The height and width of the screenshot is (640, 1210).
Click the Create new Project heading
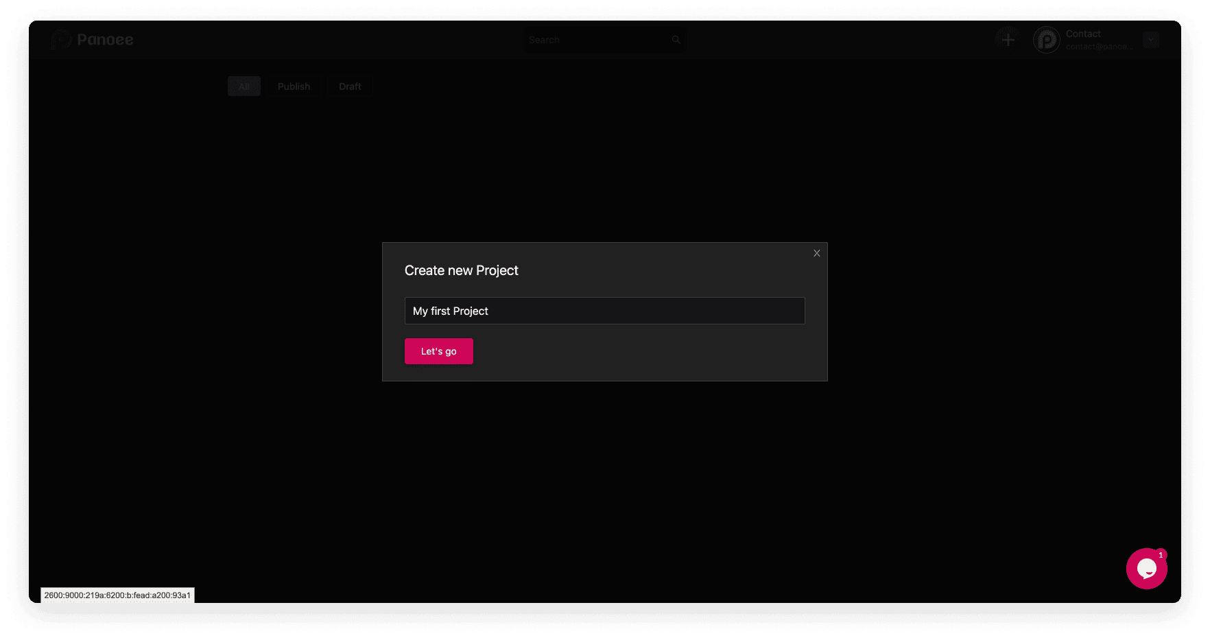[x=461, y=270]
